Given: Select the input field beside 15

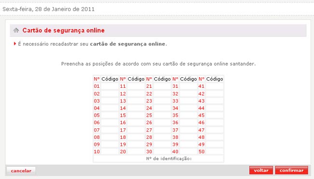Looking at the screenshot, I should pos(136,115).
